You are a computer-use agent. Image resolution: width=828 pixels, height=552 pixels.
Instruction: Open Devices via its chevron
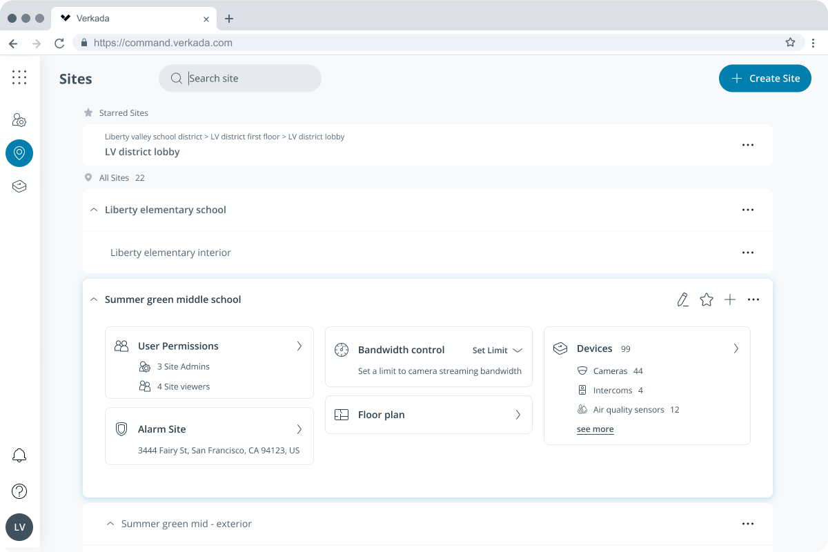point(736,348)
